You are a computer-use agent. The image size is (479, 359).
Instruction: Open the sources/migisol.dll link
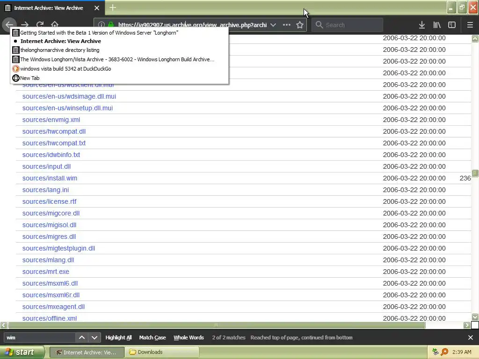pos(49,225)
